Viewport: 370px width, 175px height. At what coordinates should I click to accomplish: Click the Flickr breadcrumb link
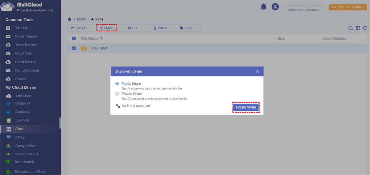coord(81,19)
